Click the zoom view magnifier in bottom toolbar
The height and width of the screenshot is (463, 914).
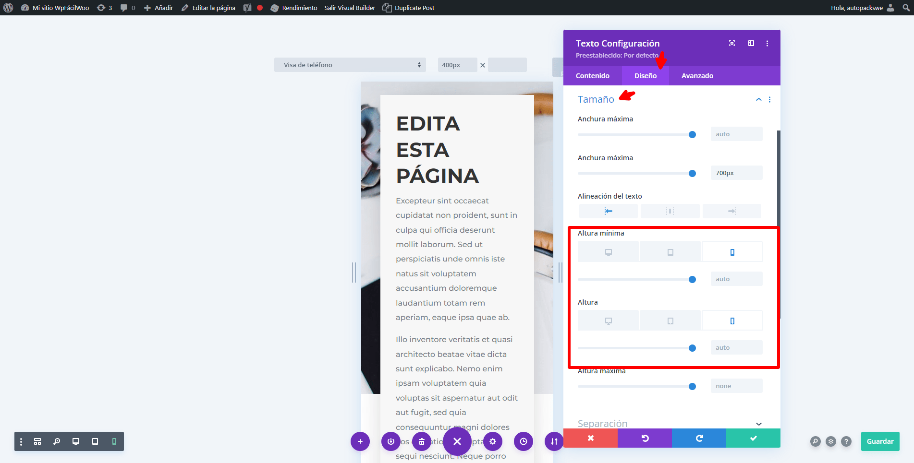pos(57,441)
